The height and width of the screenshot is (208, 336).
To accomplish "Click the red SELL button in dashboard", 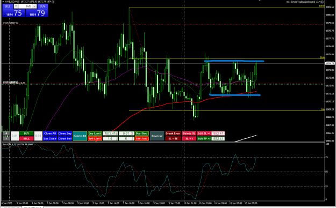I will pyautogui.click(x=26, y=138).
